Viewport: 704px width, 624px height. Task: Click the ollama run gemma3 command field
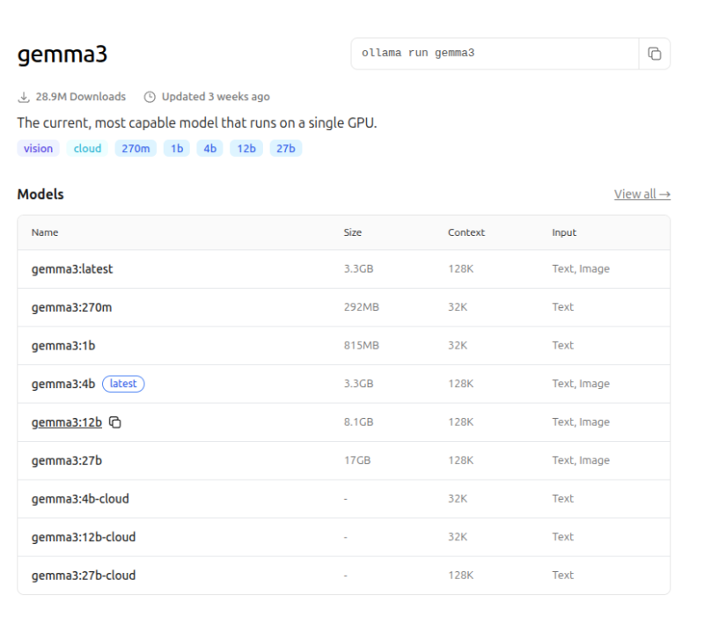point(493,54)
